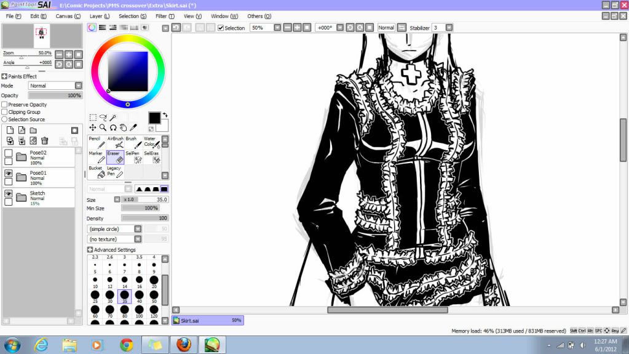The height and width of the screenshot is (354, 629).
Task: Collapse the Advanced Settings section
Action: [90, 249]
